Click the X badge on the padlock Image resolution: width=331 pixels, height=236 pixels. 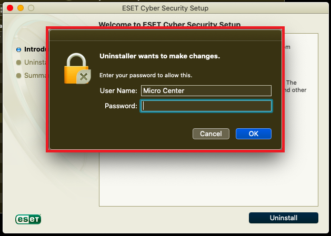tap(84, 77)
